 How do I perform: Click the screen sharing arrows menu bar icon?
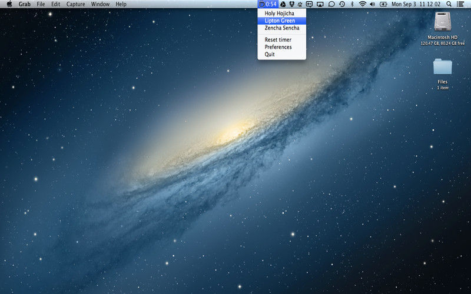coord(309,4)
